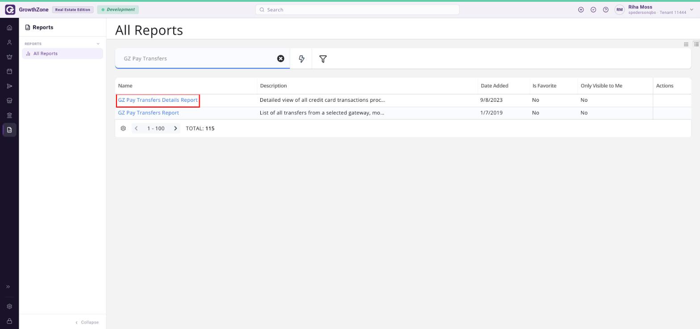The image size is (700, 329).
Task: Open the funnel filter icon
Action: tap(323, 59)
